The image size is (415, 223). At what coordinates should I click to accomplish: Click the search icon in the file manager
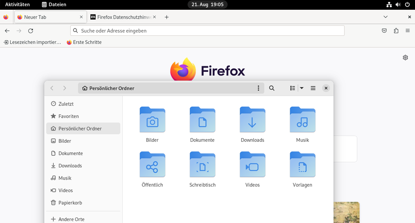click(271, 88)
